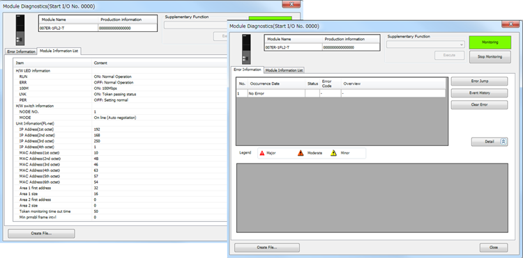Click 'ON: 100Mbps' content value

point(105,88)
